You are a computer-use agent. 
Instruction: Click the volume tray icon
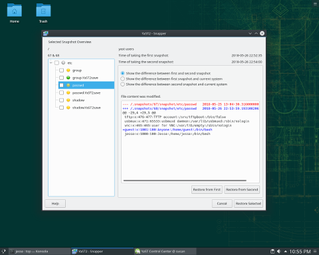coord(279,252)
